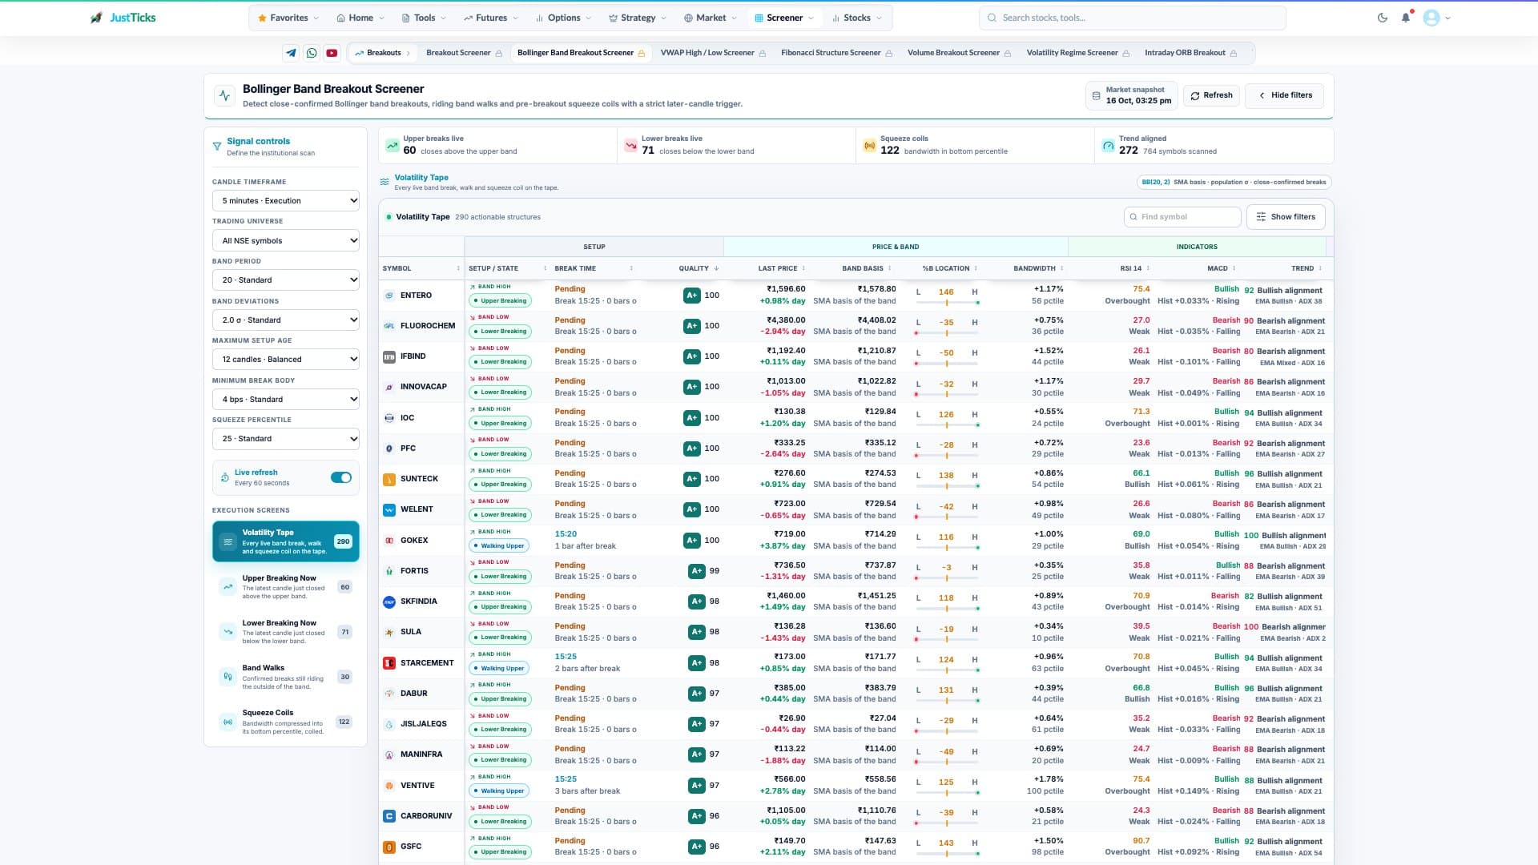Open the Band Deviations dropdown

(x=286, y=320)
